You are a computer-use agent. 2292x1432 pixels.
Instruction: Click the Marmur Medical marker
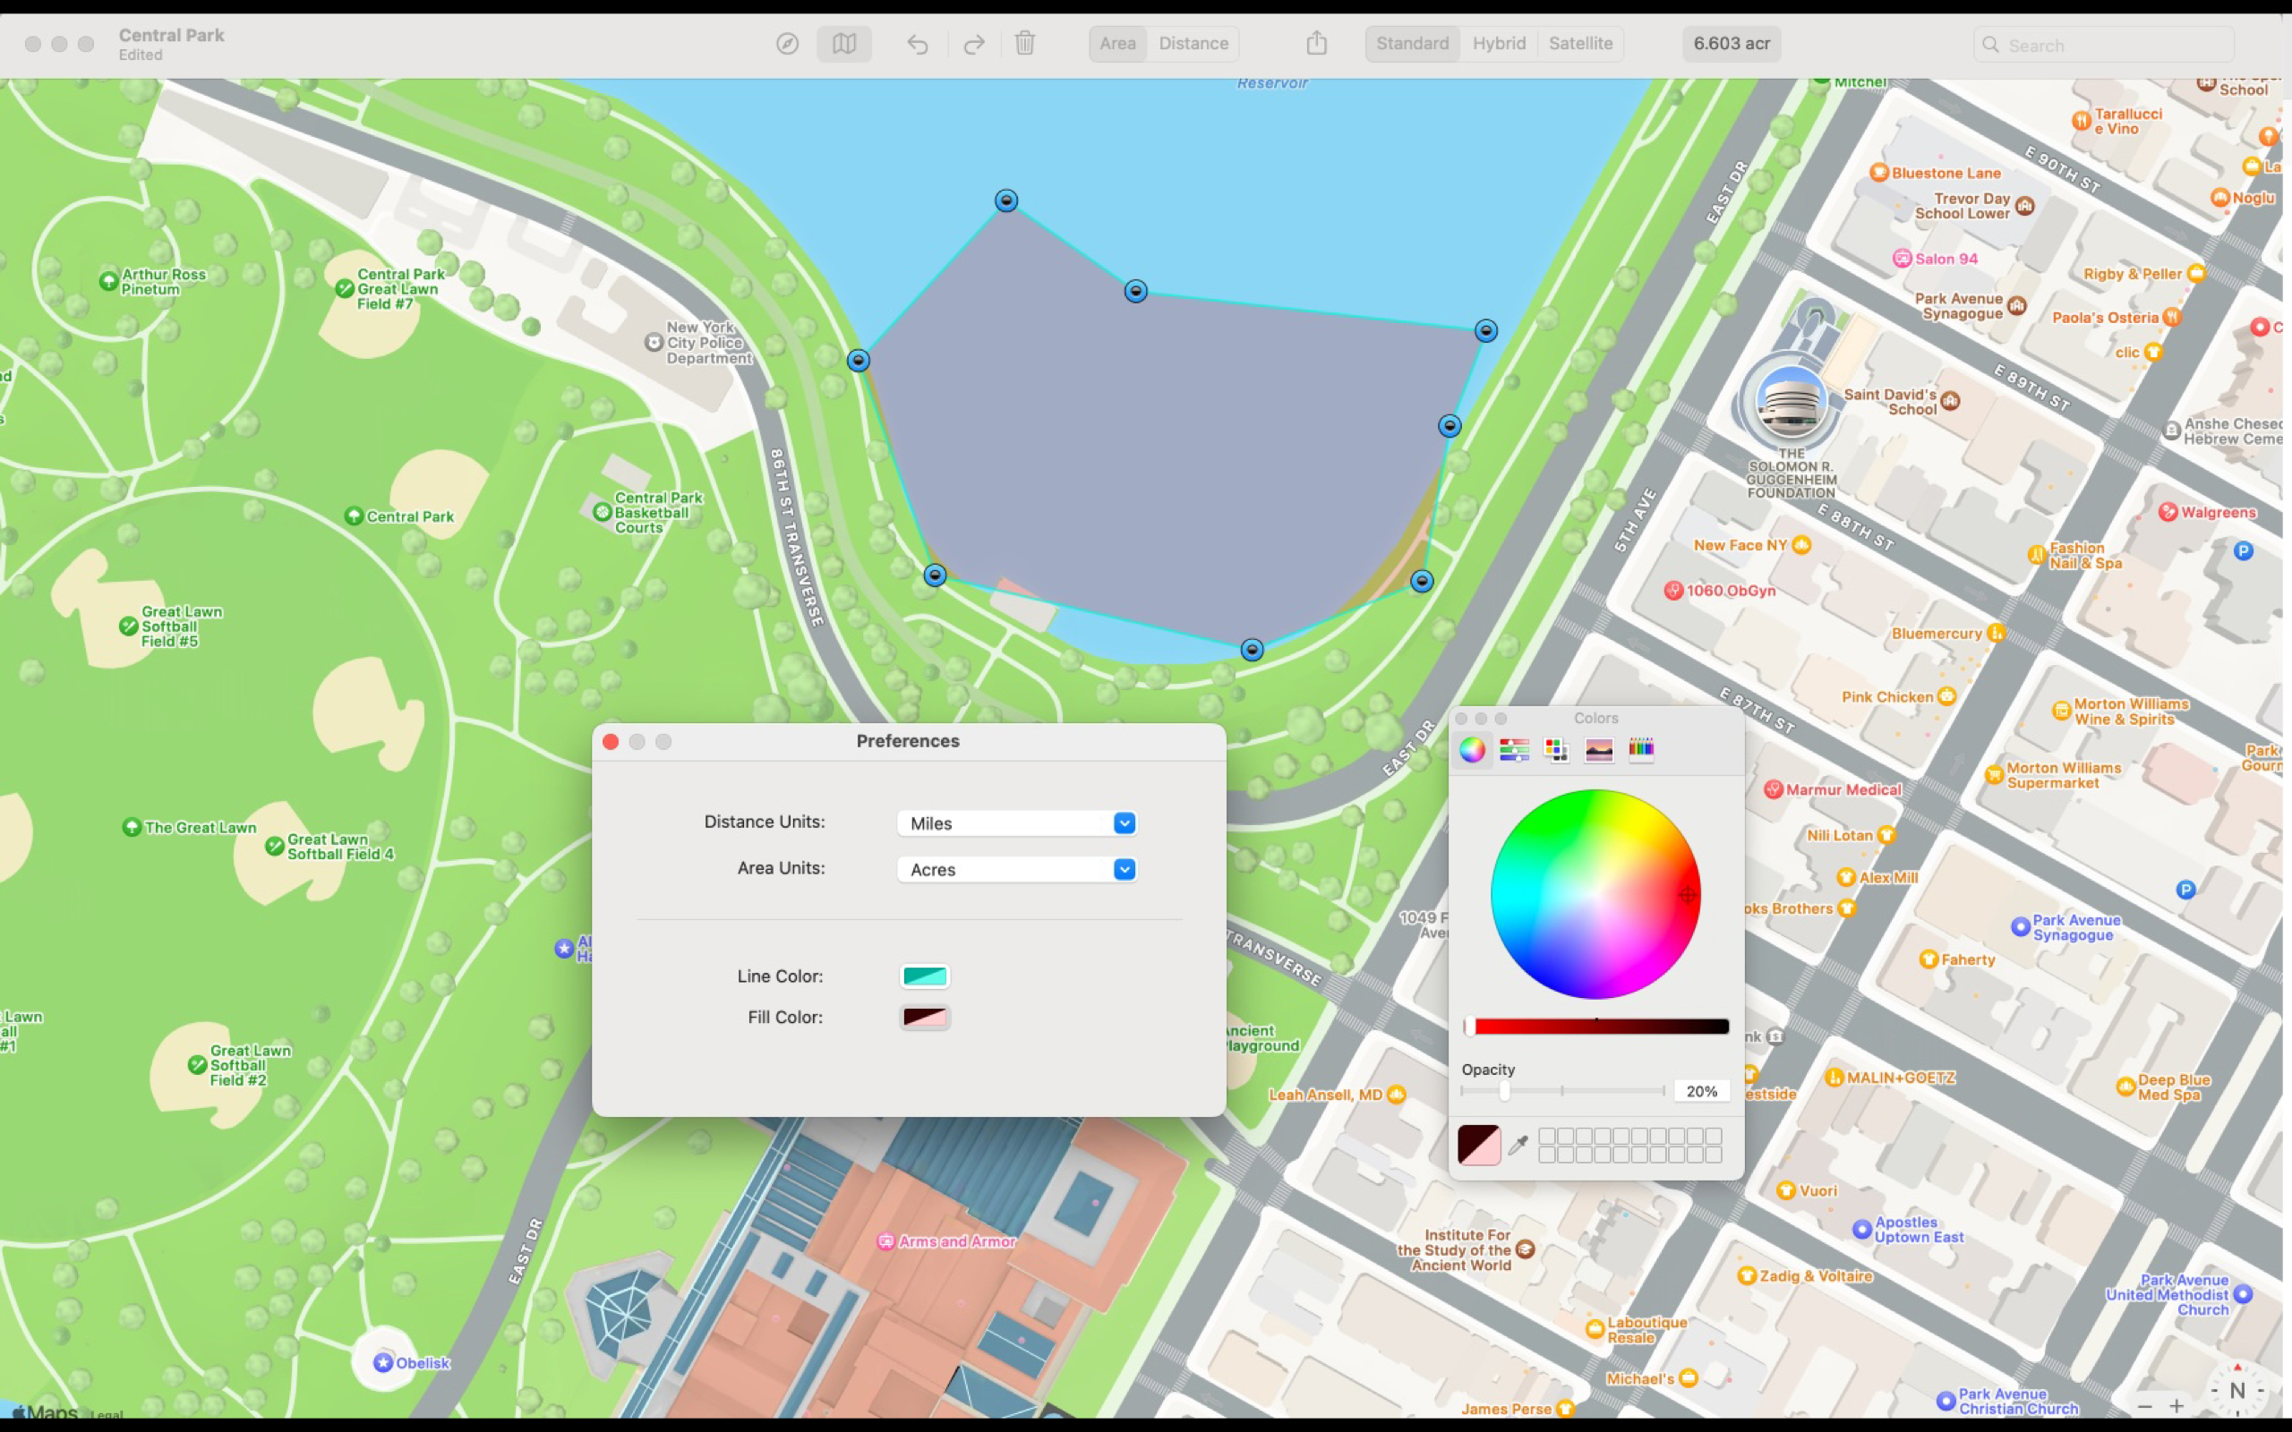click(x=1774, y=788)
